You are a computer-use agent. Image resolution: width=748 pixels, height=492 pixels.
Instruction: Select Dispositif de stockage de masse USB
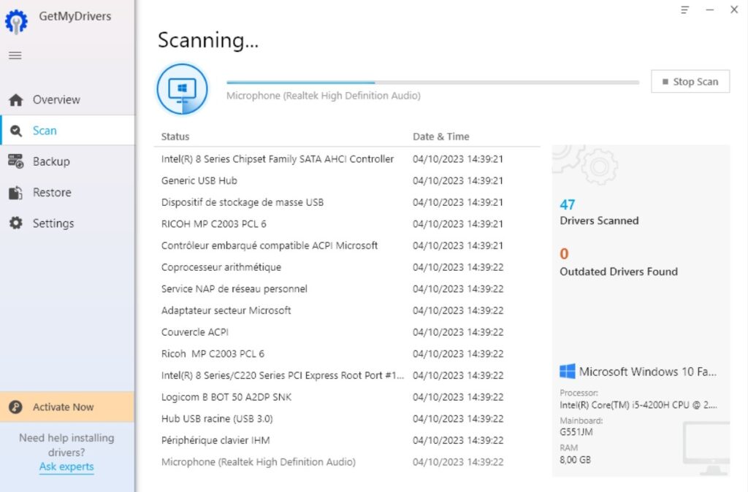tap(347, 202)
